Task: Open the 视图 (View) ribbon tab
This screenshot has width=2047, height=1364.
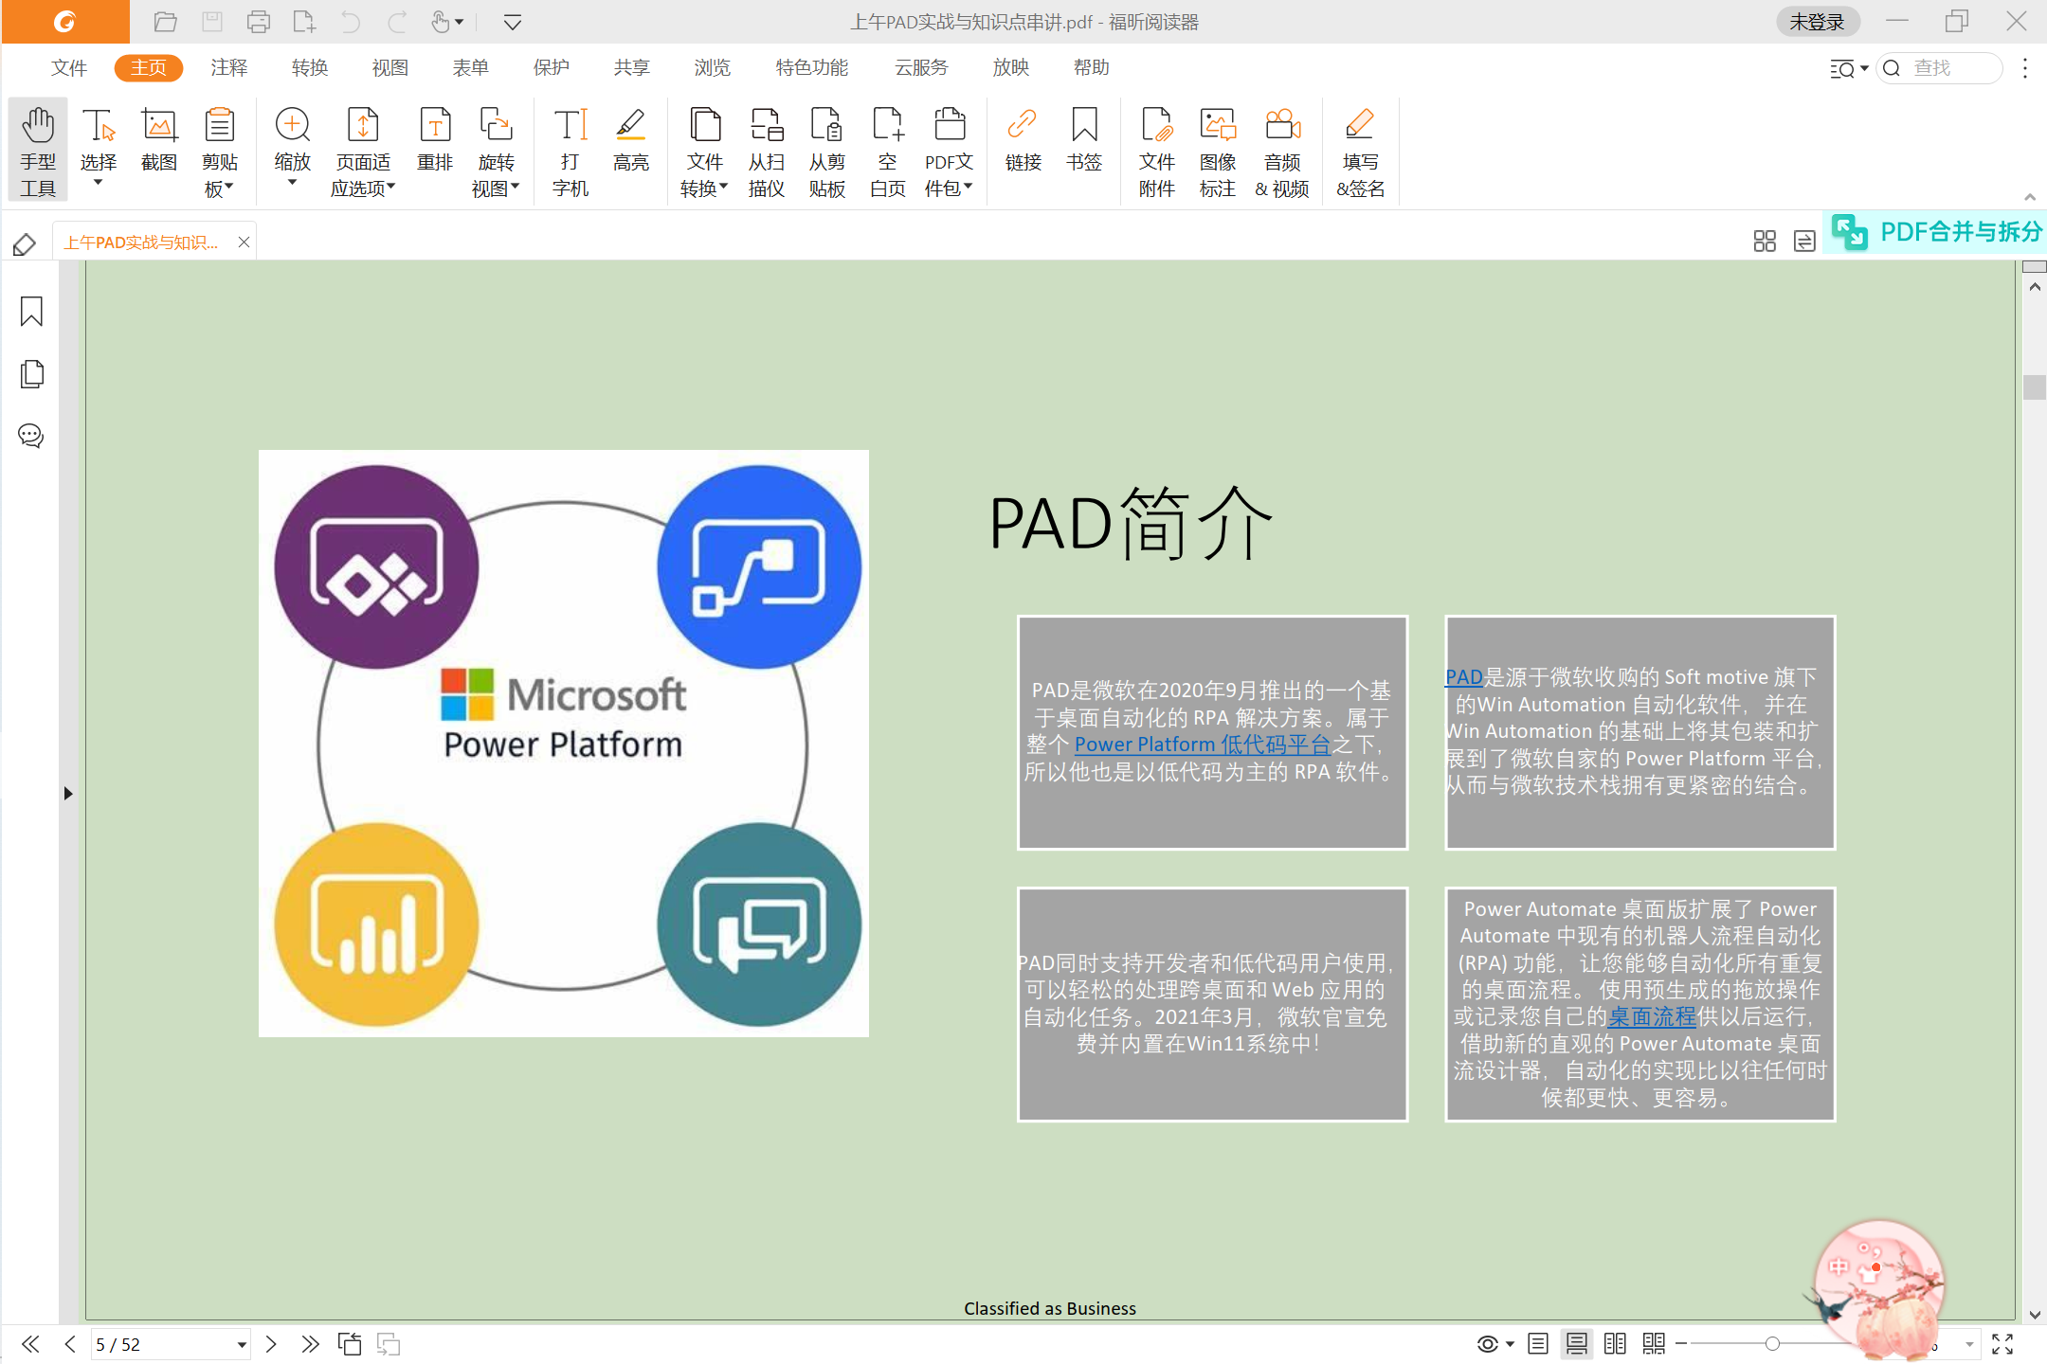Action: (390, 67)
